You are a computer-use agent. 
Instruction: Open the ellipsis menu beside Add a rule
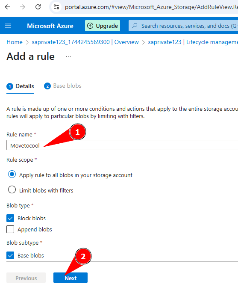(68, 56)
